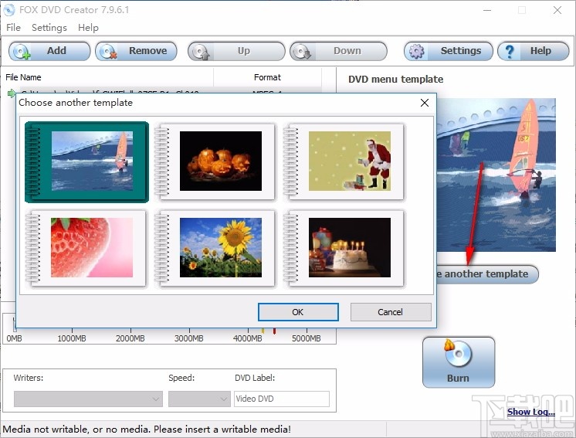Viewport: 576px width, 438px height.
Task: Open the Settings menu
Action: [49, 28]
